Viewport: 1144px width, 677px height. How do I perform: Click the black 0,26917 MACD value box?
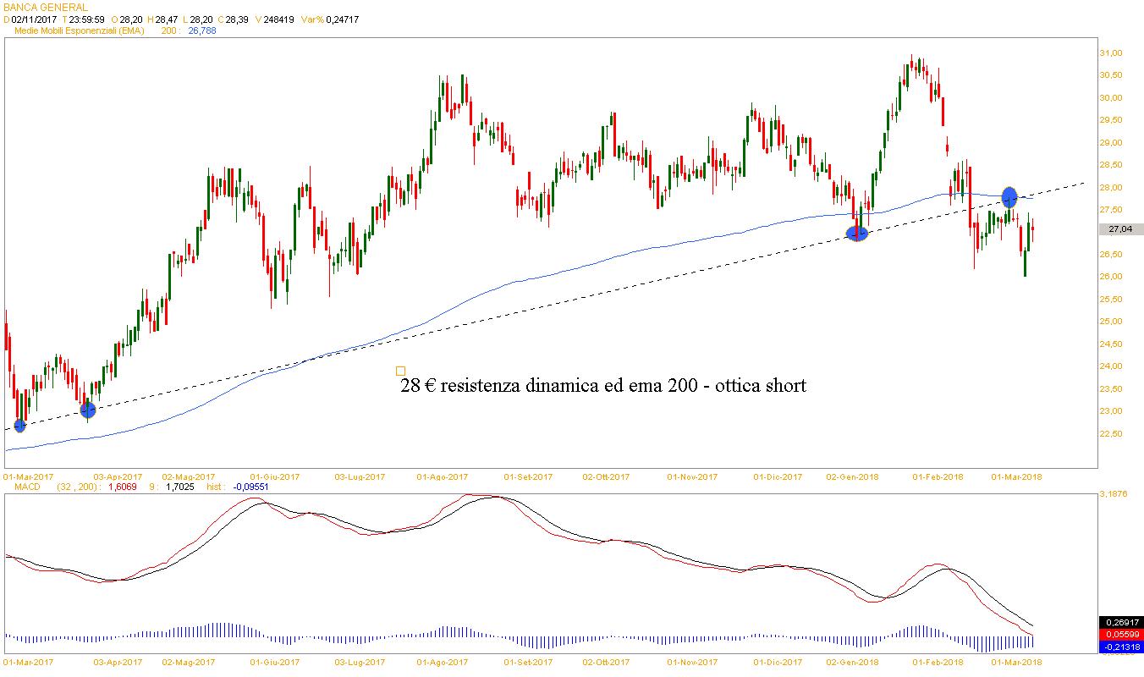1120,622
